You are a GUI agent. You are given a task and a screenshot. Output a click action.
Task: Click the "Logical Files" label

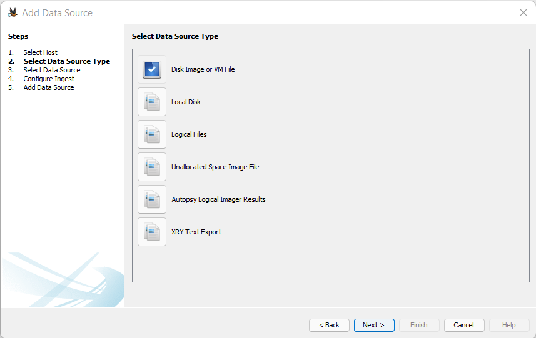click(189, 134)
